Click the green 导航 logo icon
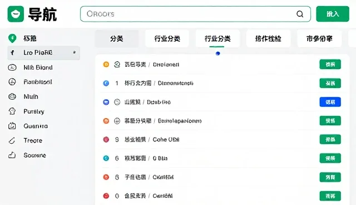Image resolution: width=356 pixels, height=205 pixels. point(16,14)
